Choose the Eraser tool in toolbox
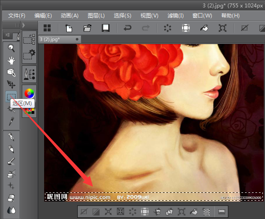Image resolution: width=265 pixels, height=219 pixels. pos(11,198)
